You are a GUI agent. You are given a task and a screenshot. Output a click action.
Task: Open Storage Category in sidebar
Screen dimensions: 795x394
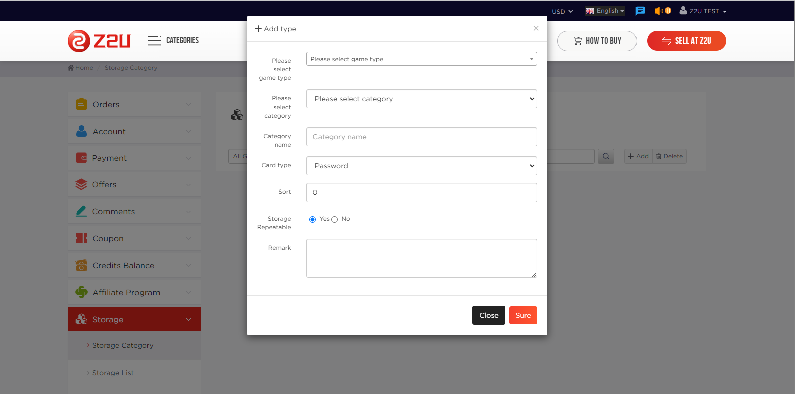tap(123, 345)
